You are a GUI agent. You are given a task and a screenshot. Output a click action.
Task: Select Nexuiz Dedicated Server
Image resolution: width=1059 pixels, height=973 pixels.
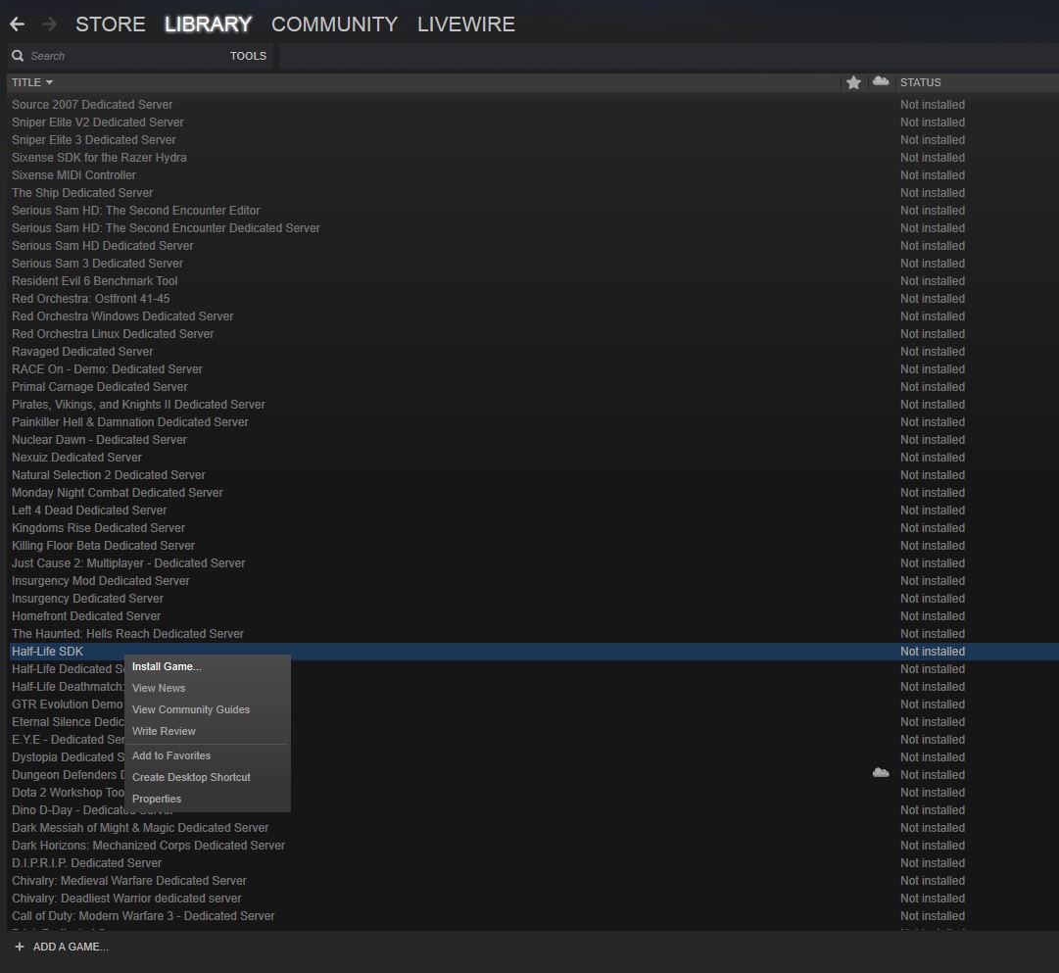(533, 457)
